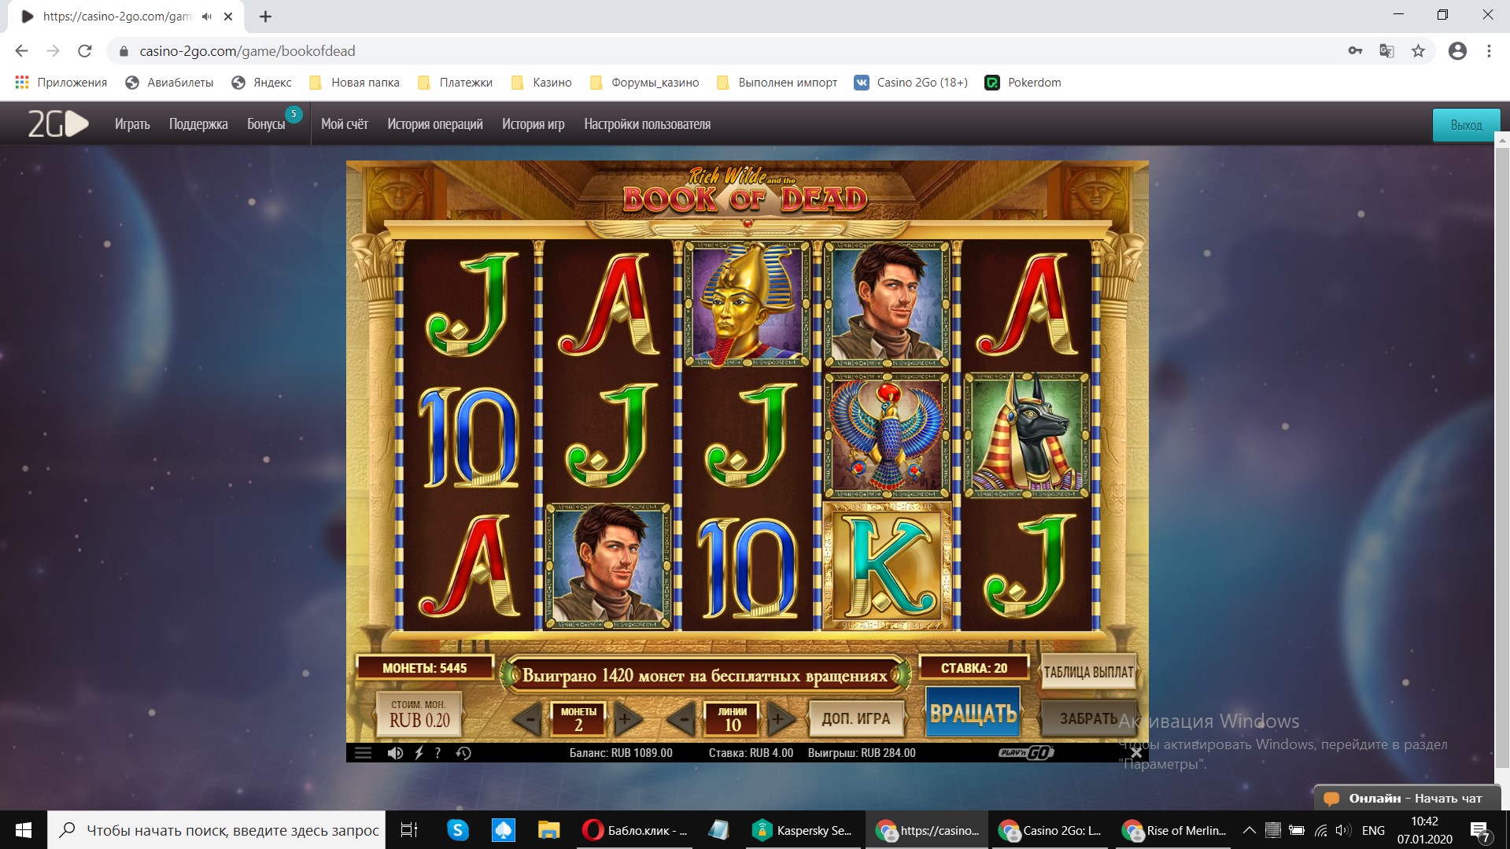
Task: Open the Новая папка bookmark folder
Action: 354,83
